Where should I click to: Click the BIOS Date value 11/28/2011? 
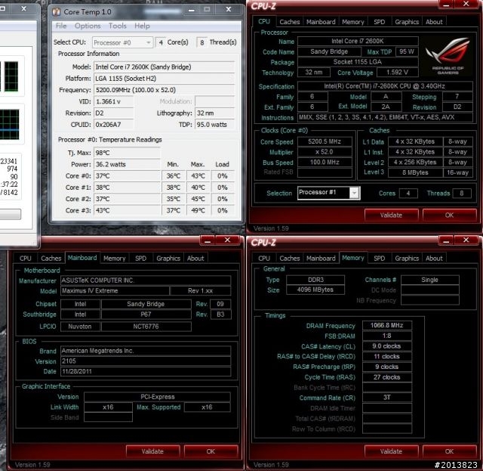click(146, 371)
